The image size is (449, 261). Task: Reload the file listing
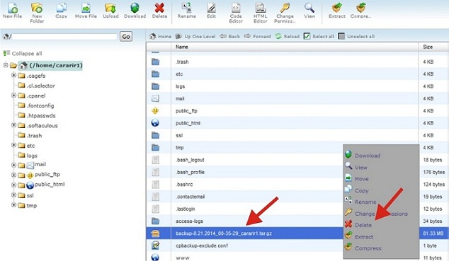pos(288,36)
